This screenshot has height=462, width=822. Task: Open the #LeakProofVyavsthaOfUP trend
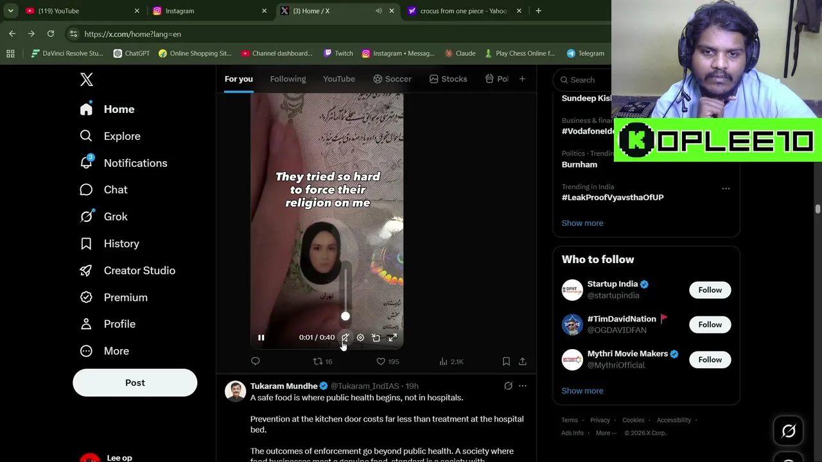click(x=613, y=198)
